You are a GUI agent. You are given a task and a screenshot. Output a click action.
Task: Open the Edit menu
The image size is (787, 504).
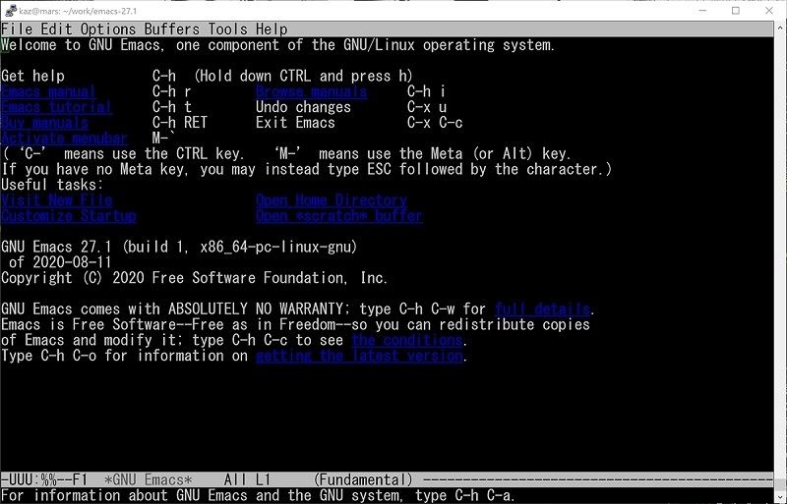coord(57,29)
